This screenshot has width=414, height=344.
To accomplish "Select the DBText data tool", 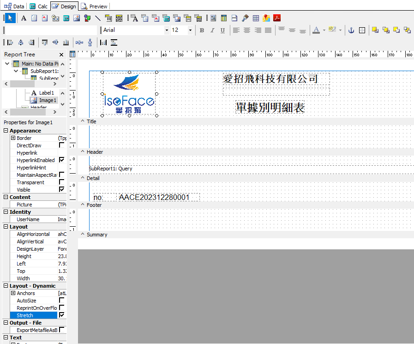I will 134,18.
